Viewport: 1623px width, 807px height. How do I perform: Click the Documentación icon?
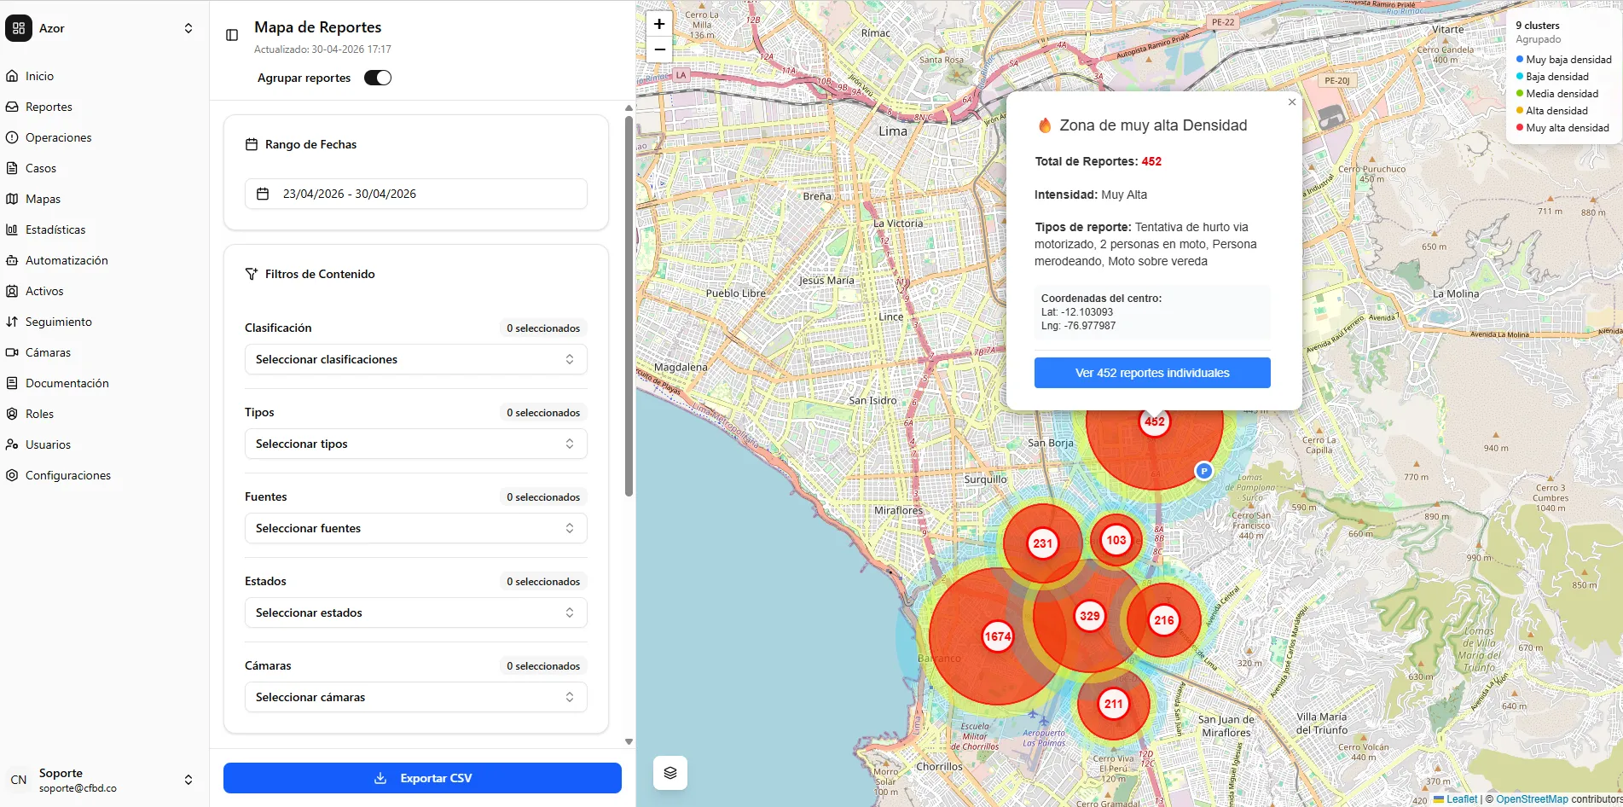12,383
